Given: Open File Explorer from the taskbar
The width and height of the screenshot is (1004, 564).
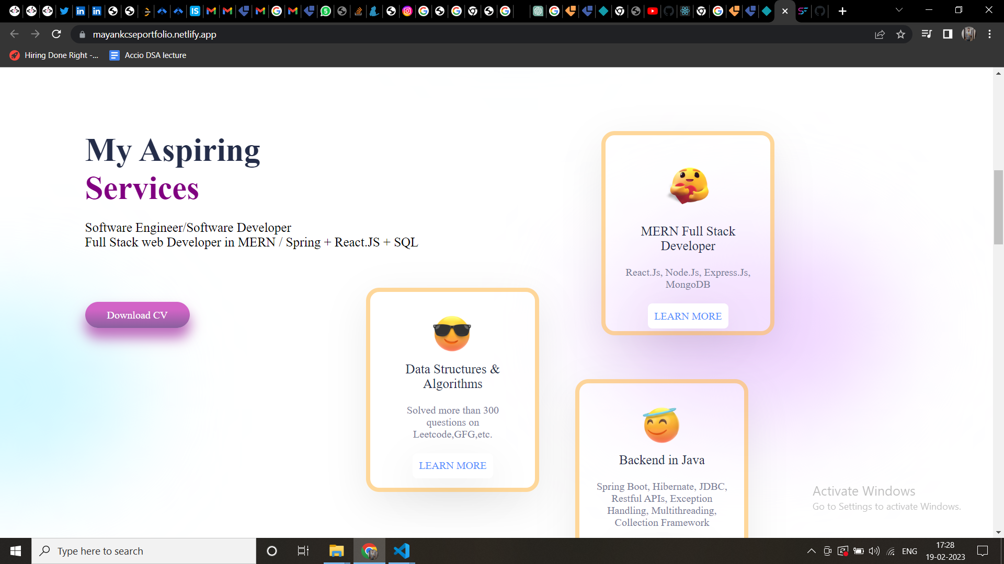Looking at the screenshot, I should (336, 550).
